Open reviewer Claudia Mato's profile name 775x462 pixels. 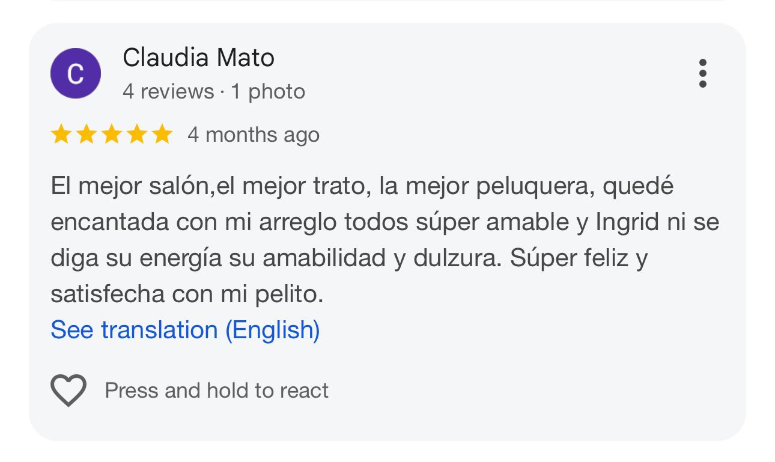[198, 58]
